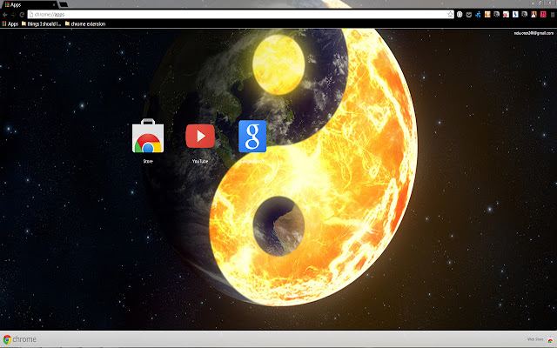Click the signed-in gmail account address
Image resolution: width=557 pixels, height=348 pixels.
[x=534, y=33]
